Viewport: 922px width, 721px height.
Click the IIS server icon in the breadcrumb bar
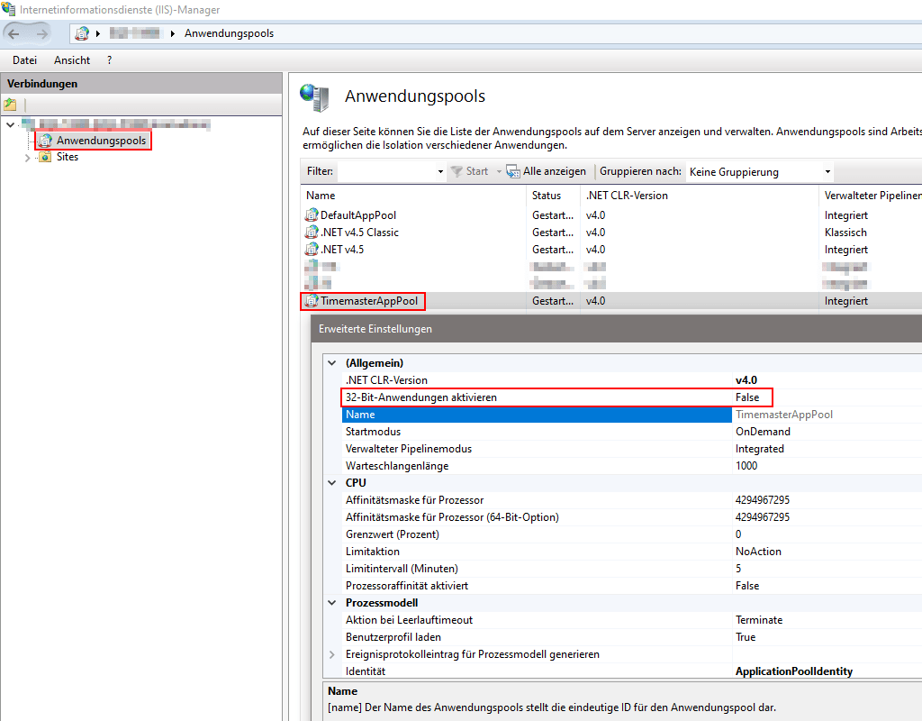[81, 33]
